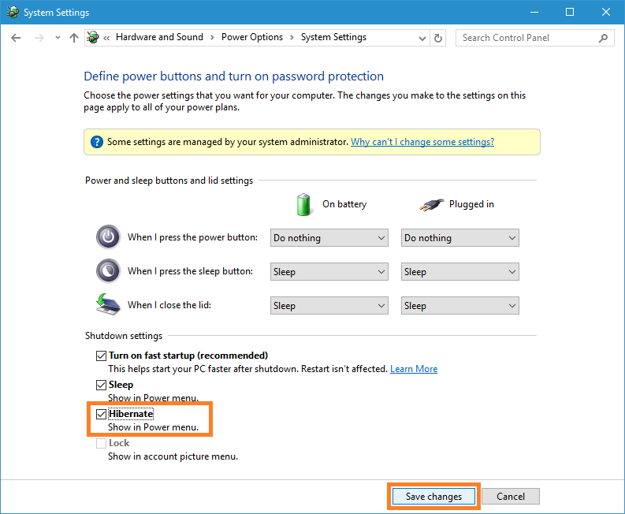625x514 pixels.
Task: Open the Learn More link
Action: (414, 369)
